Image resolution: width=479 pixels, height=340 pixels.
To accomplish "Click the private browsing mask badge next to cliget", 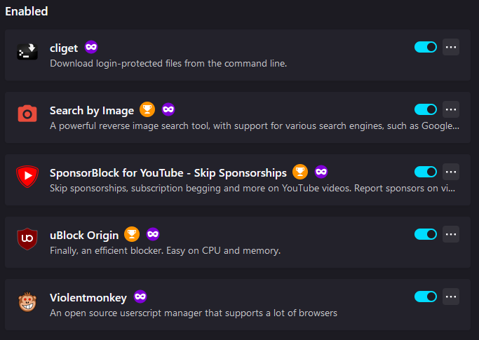I will pos(91,47).
